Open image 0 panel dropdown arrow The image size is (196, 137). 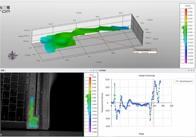click(91, 71)
